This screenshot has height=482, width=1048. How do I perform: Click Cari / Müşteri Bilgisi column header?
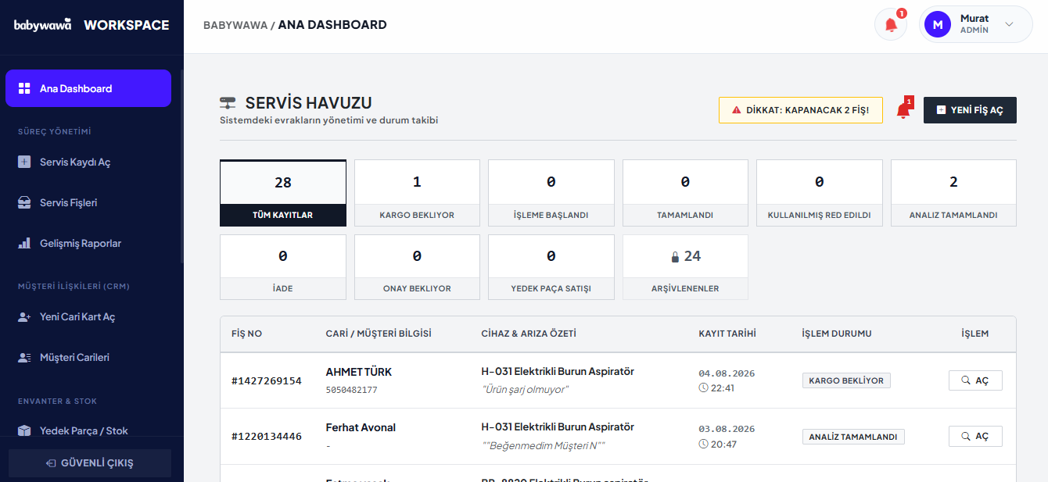[x=379, y=334]
